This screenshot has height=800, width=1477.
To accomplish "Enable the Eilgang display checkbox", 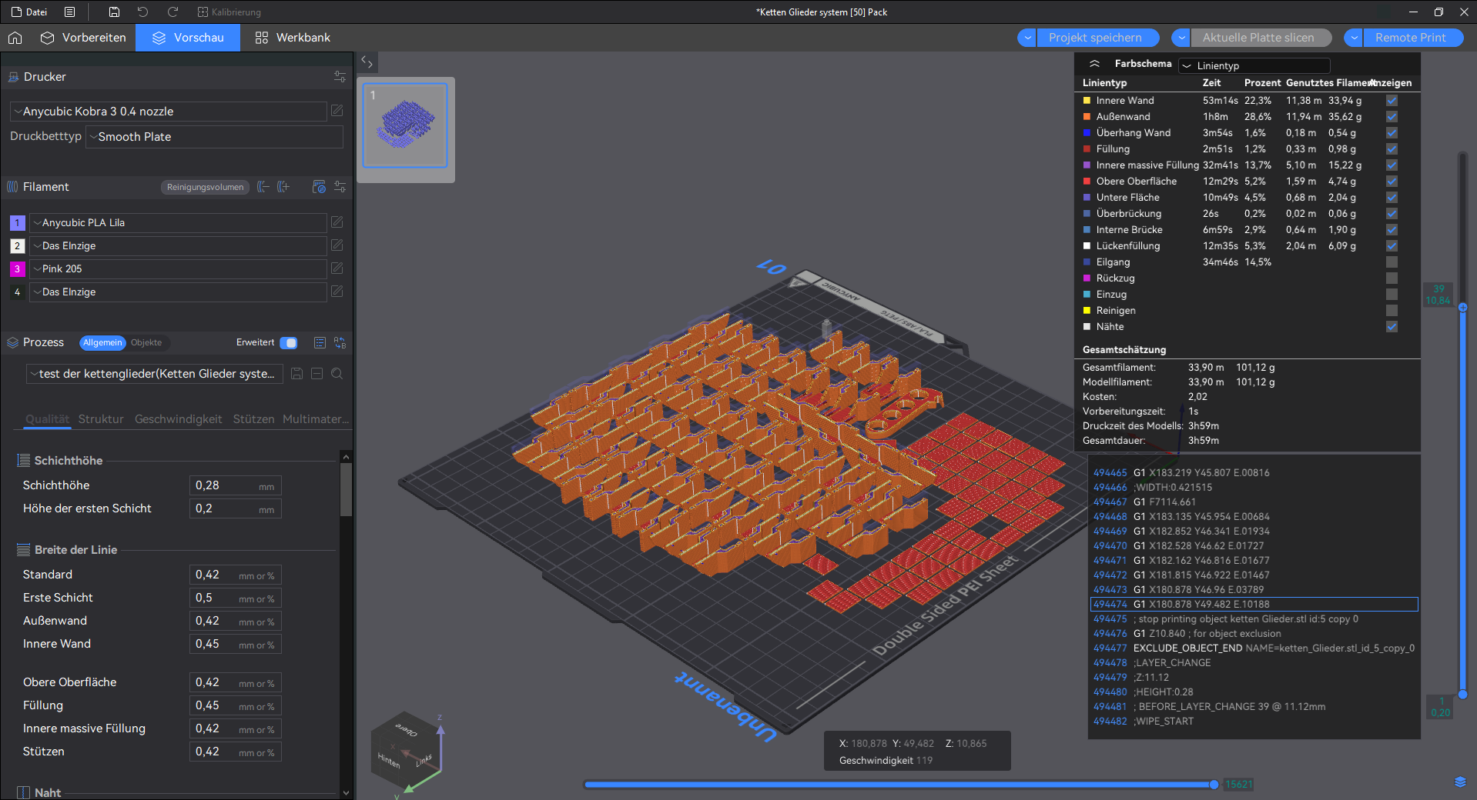I will click(1392, 262).
